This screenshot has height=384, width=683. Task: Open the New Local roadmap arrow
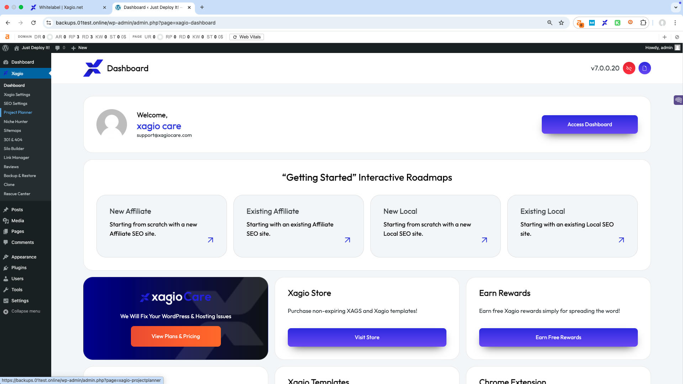[x=485, y=240]
